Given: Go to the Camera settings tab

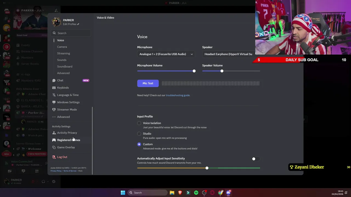Looking at the screenshot, I should coord(62,47).
